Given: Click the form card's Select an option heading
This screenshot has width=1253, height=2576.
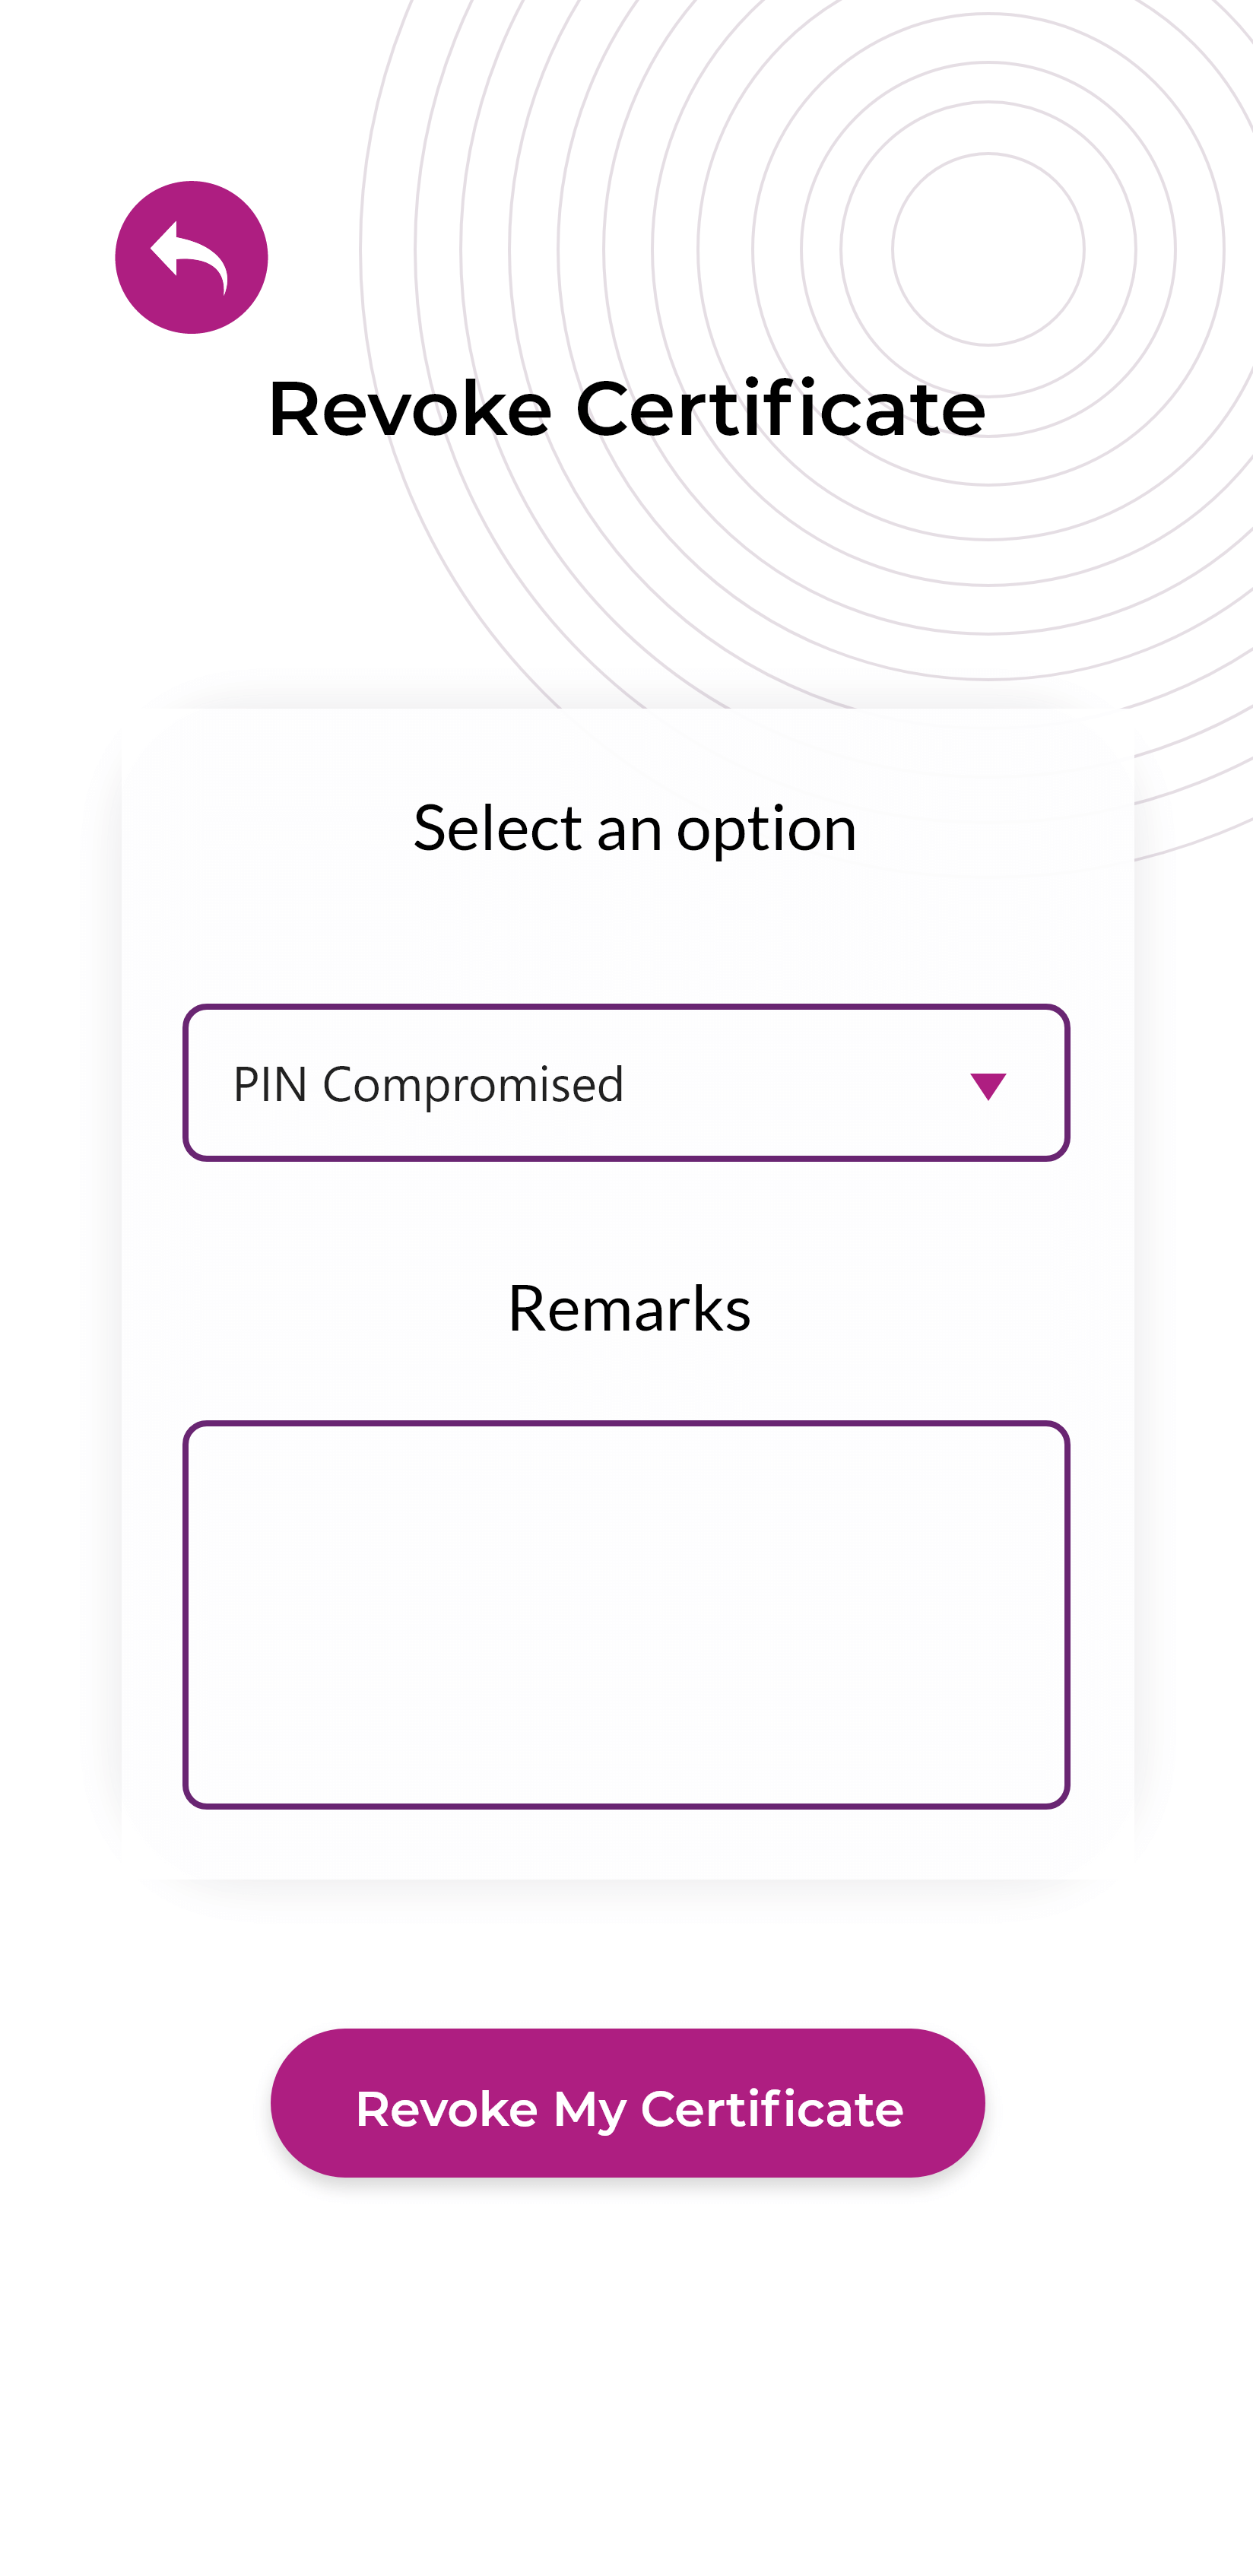Looking at the screenshot, I should (x=634, y=829).
